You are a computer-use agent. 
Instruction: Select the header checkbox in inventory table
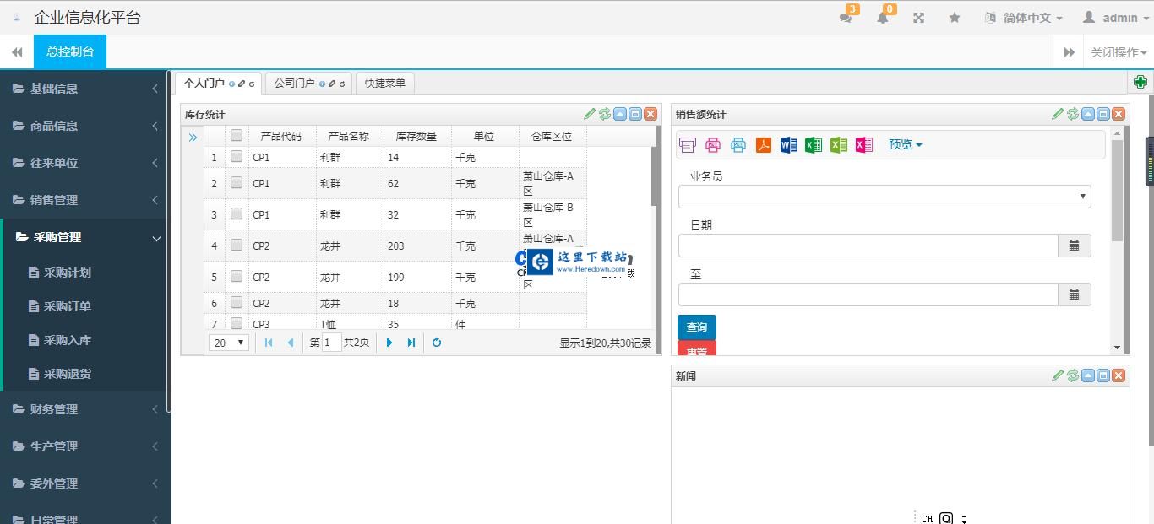coord(236,135)
